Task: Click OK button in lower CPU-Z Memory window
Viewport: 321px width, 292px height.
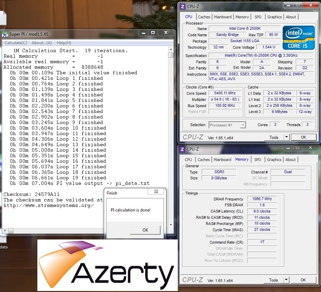Action: (x=303, y=280)
